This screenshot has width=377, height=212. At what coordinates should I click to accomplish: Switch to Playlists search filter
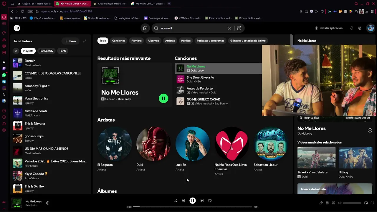tap(136, 41)
